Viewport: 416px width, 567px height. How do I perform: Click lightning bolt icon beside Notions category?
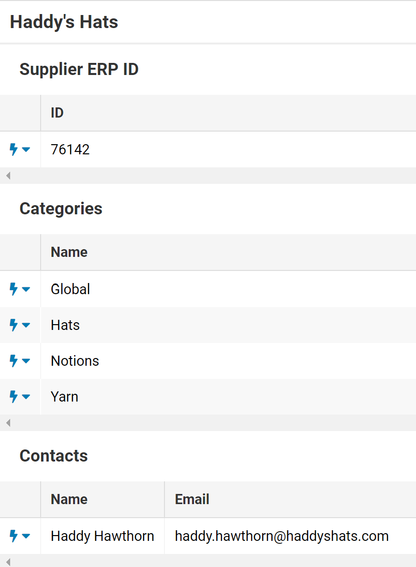pyautogui.click(x=14, y=360)
